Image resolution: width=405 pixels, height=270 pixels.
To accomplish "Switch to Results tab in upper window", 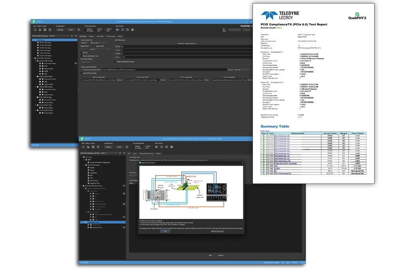I will coord(120,36).
